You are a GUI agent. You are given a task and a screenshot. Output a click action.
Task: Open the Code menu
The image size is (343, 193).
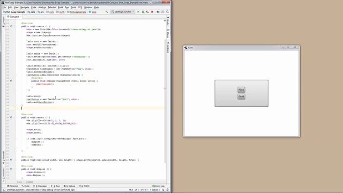point(33,7)
